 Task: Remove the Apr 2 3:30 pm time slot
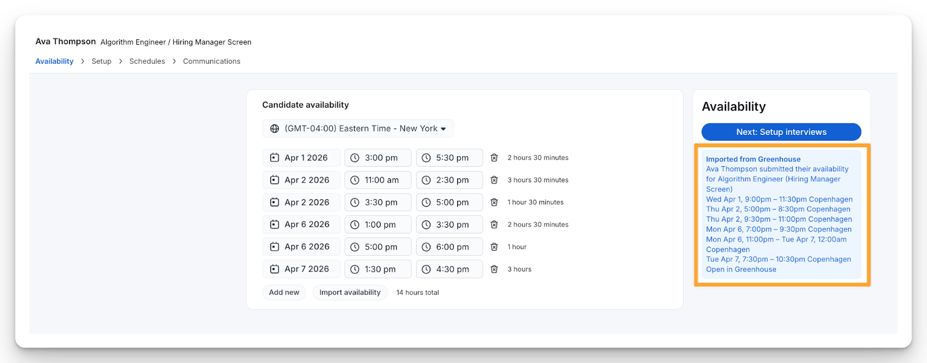[494, 203]
